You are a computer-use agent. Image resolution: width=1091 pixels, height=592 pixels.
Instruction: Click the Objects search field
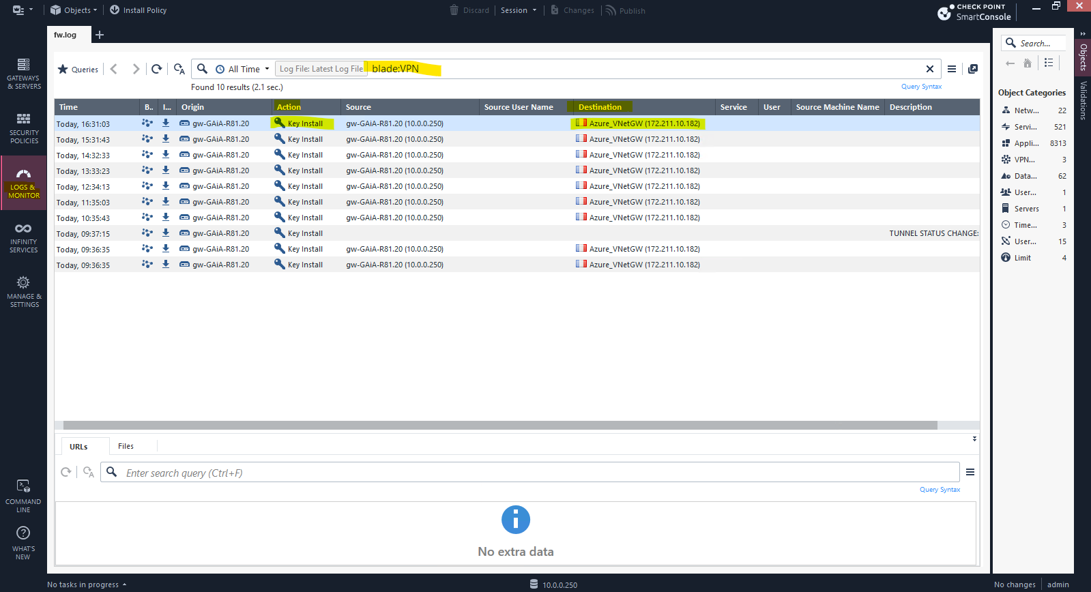pyautogui.click(x=1034, y=43)
